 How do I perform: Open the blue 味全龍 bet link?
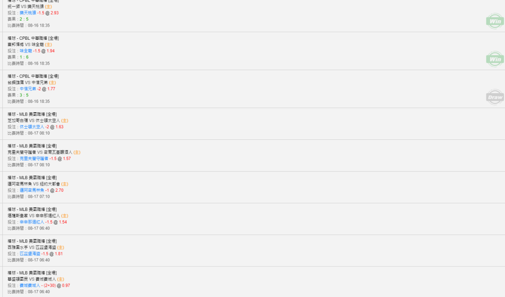coord(26,51)
